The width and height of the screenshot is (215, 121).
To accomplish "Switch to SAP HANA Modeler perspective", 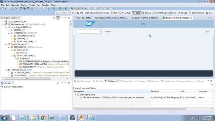I will tap(121, 13).
